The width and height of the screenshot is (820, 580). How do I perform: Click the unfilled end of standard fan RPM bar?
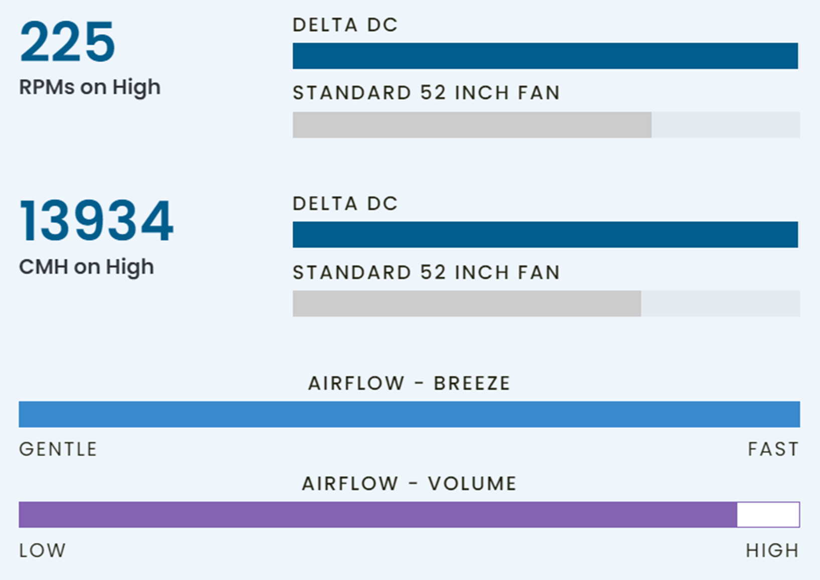point(725,125)
